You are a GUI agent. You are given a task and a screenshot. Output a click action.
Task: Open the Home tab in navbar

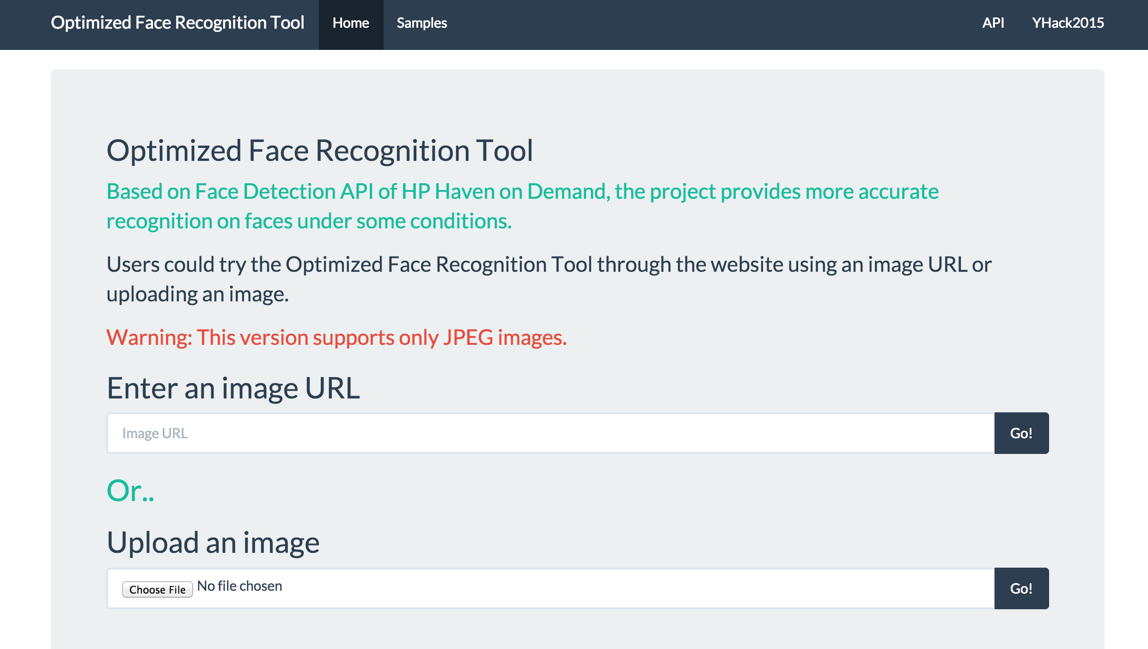click(x=351, y=23)
